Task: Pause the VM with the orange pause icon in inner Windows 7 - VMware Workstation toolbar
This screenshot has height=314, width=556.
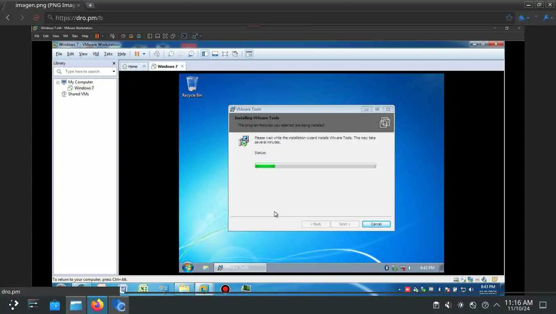Action: pos(137,54)
